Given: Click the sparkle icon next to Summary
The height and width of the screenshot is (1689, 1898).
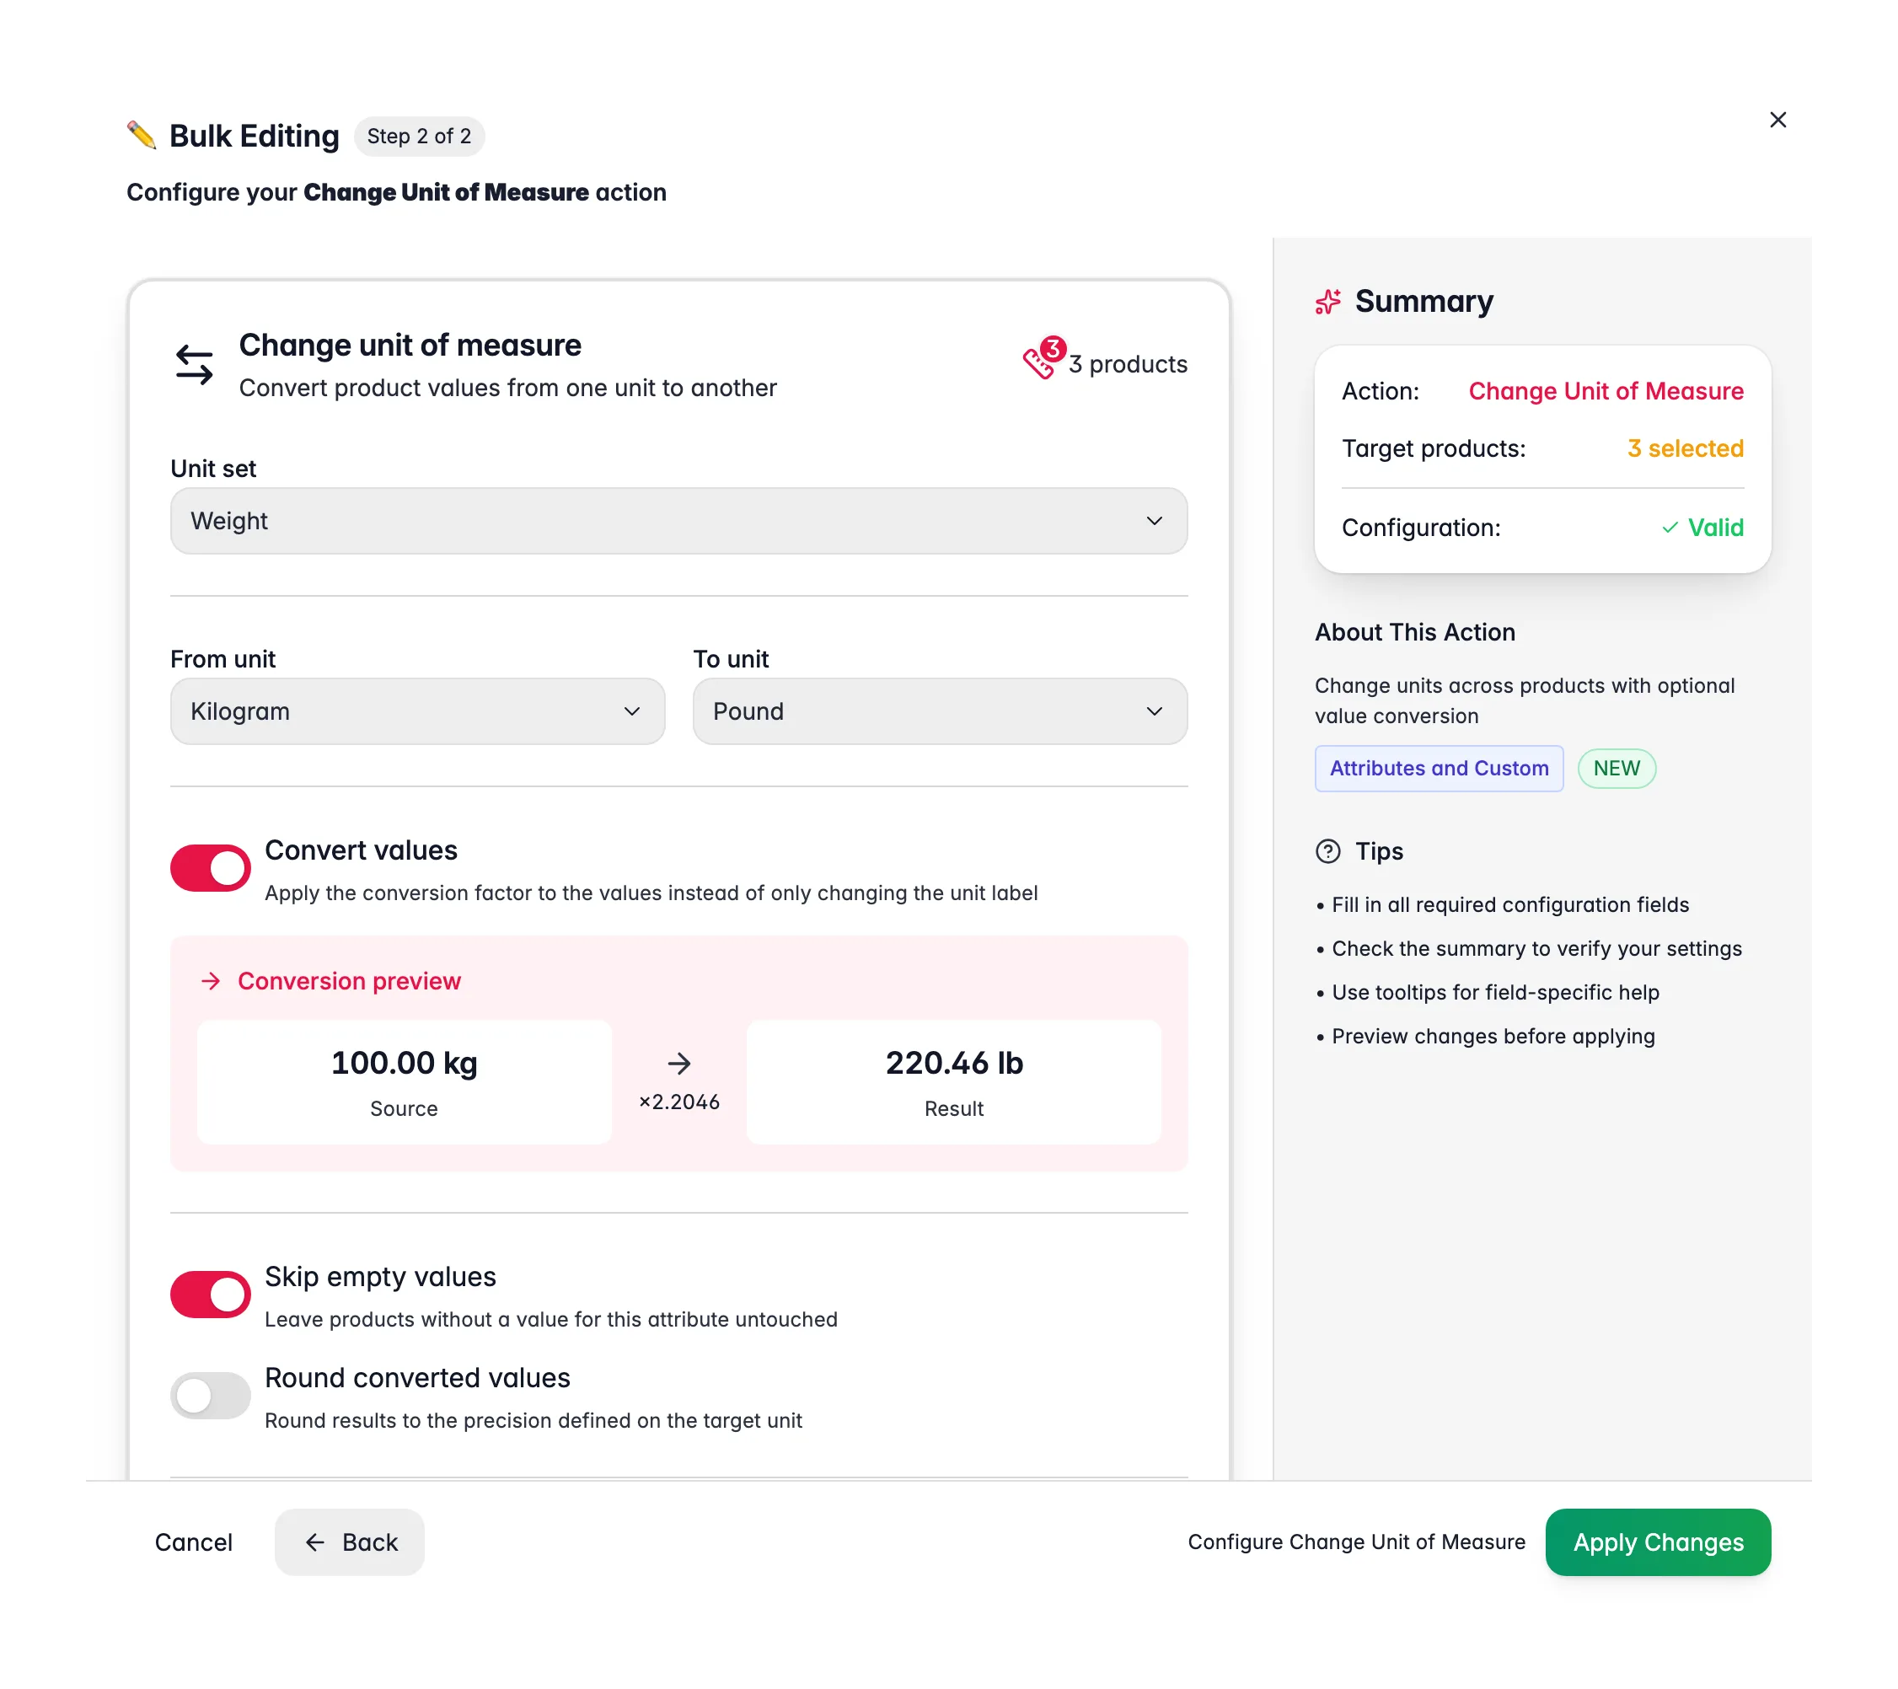Looking at the screenshot, I should click(1328, 302).
